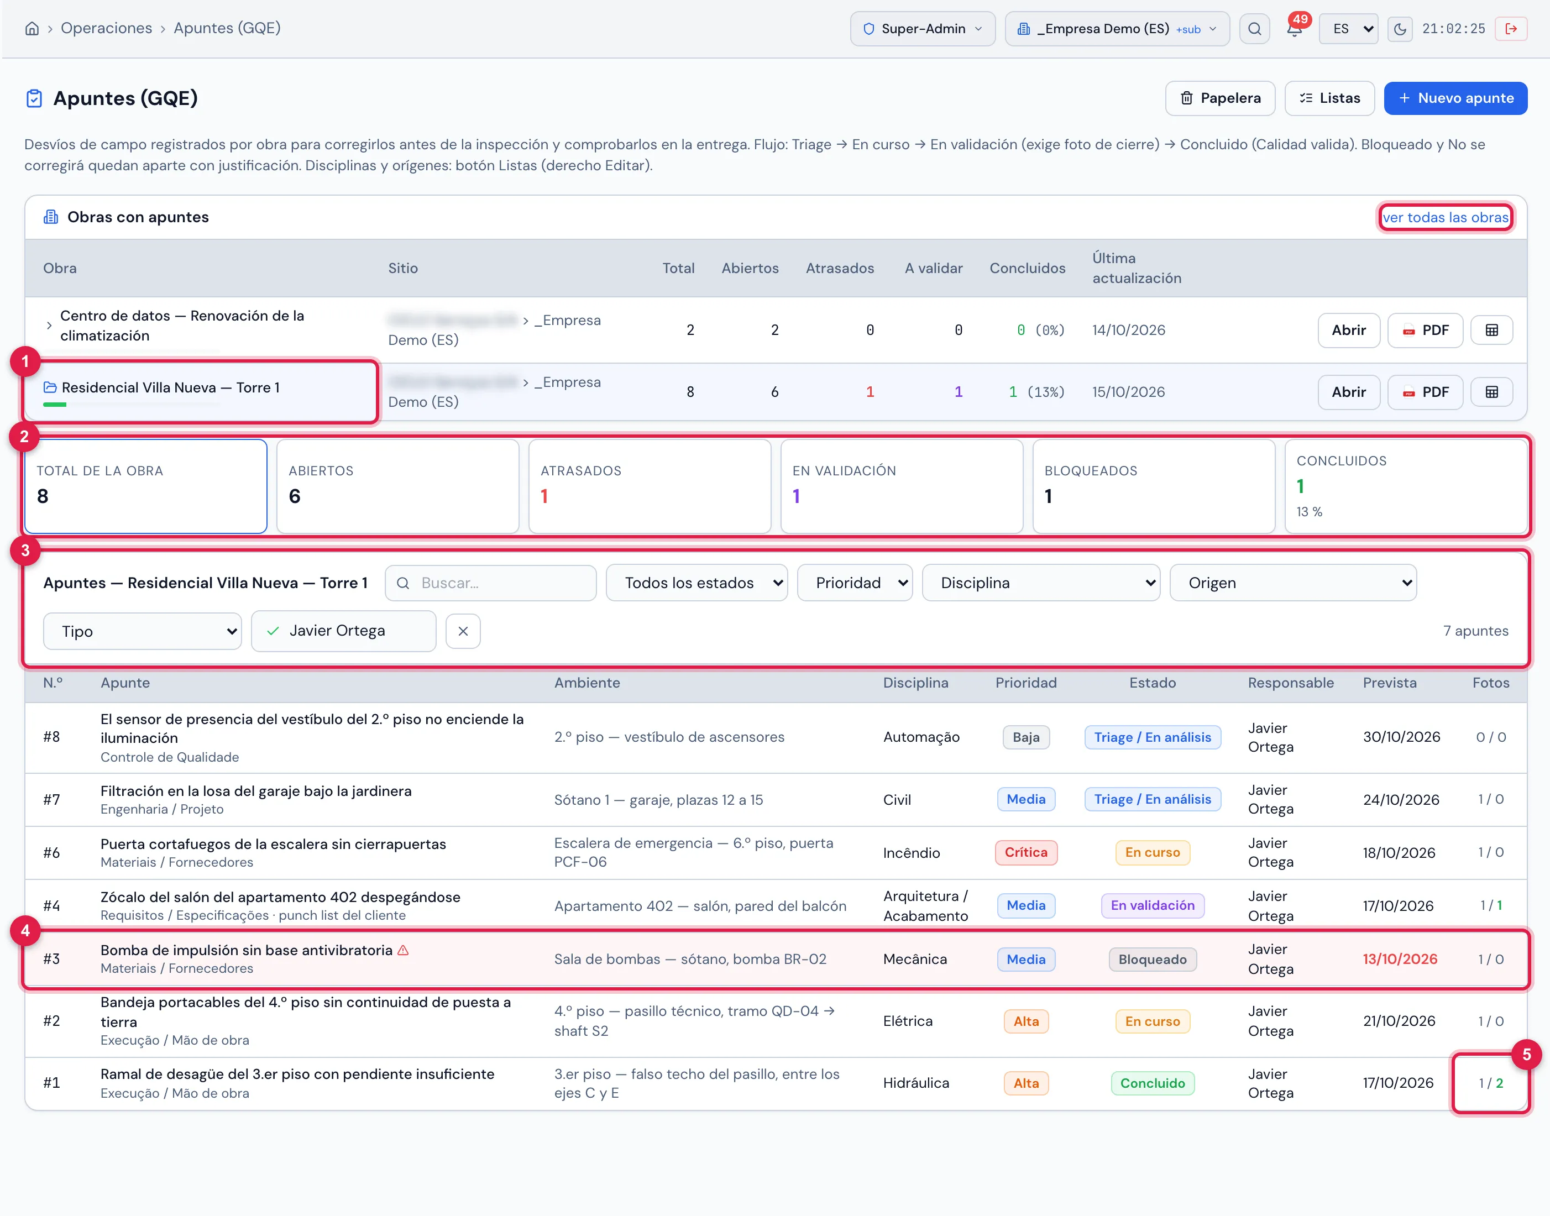Image resolution: width=1550 pixels, height=1216 pixels.
Task: Open apunte #6 Puerta cortafuegos row
Action: coord(776,853)
